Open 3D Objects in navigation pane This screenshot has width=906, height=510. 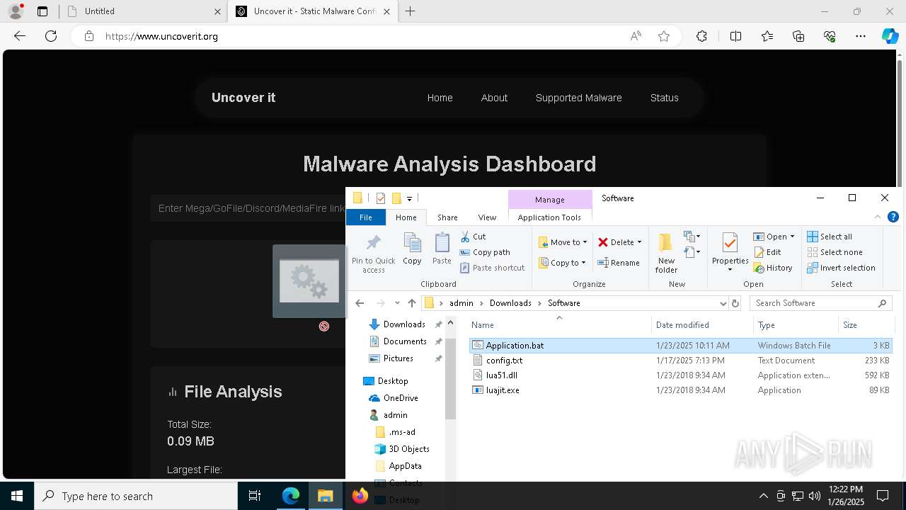coord(409,449)
